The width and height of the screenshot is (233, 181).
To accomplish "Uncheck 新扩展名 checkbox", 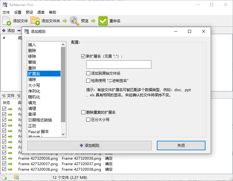I will (83, 56).
